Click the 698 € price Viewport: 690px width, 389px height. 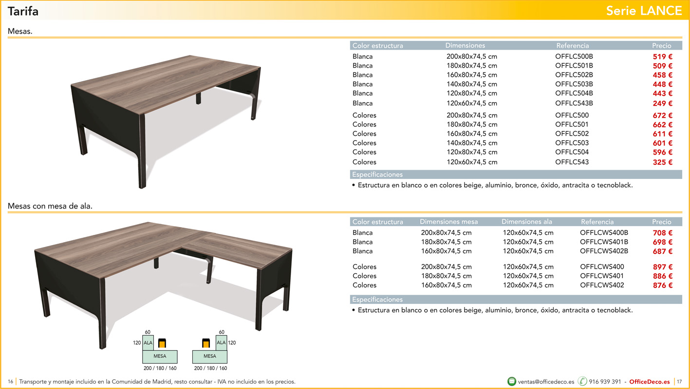663,242
